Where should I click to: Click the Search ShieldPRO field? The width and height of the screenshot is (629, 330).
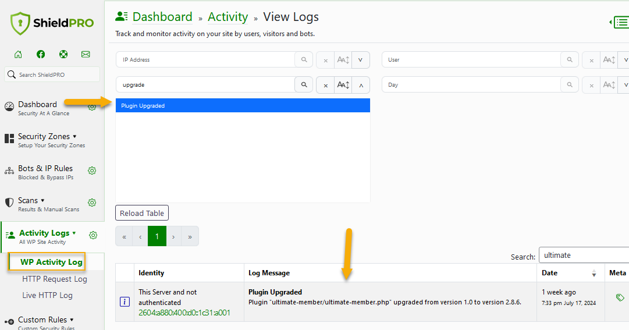[x=52, y=74]
